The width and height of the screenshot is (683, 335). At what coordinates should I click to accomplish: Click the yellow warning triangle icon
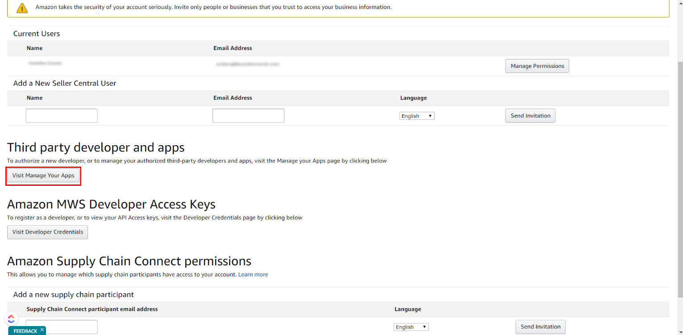point(22,8)
